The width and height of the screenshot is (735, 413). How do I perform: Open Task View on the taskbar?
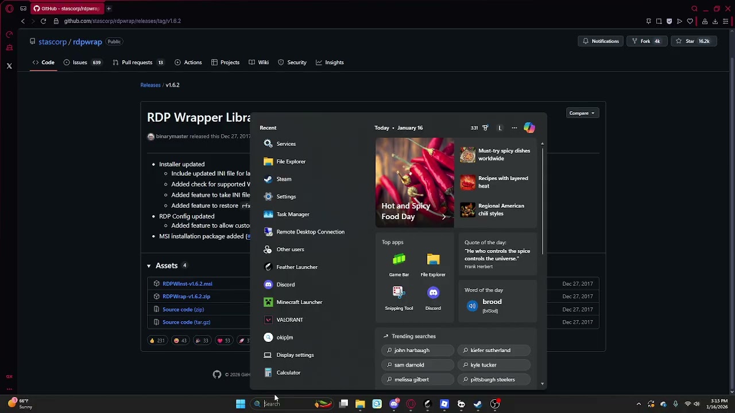point(343,404)
